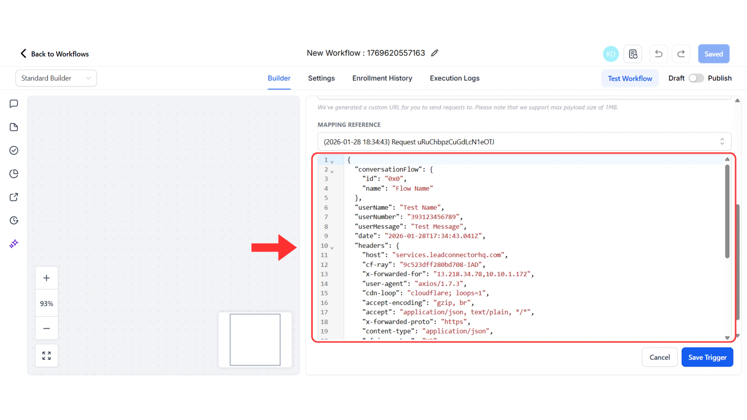The height and width of the screenshot is (420, 747).
Task: Switch the workflow from Draft to Publish
Action: pyautogui.click(x=696, y=78)
